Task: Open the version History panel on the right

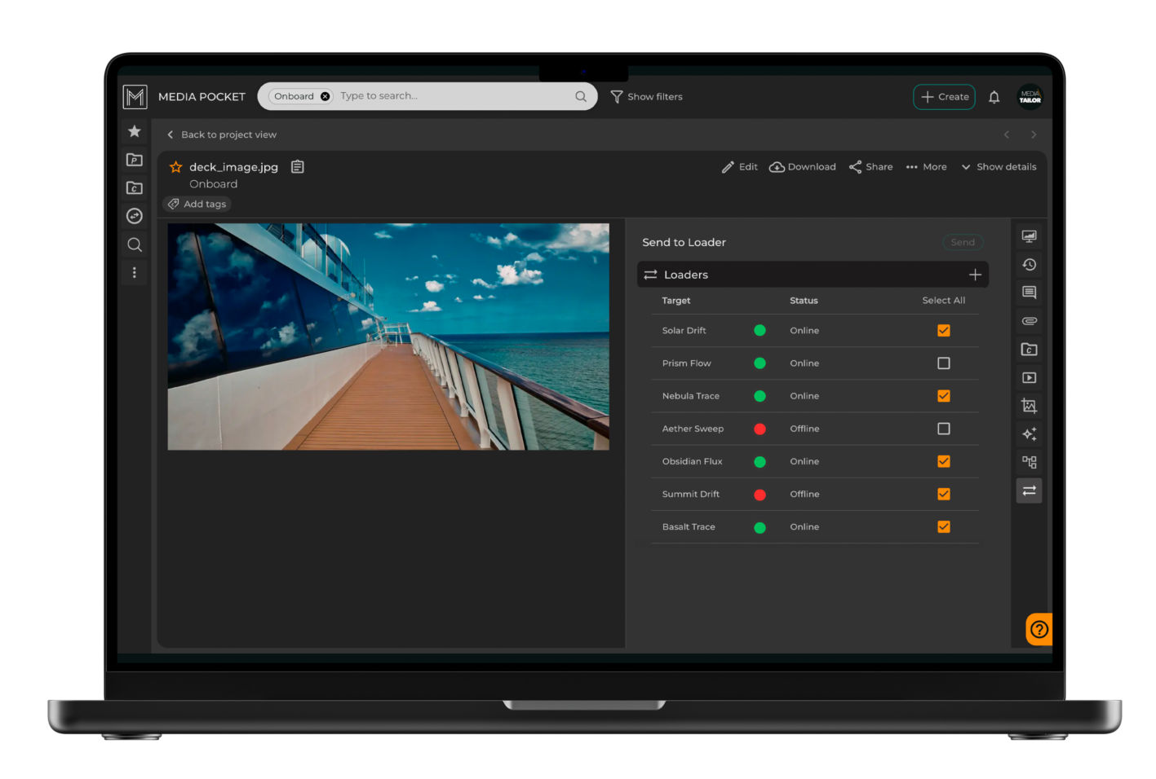Action: 1029,264
